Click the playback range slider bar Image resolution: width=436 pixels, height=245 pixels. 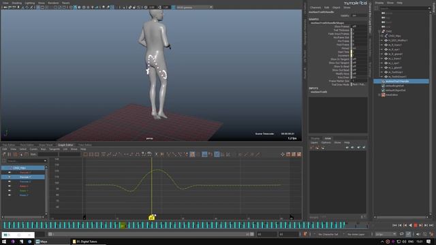tap(151, 234)
